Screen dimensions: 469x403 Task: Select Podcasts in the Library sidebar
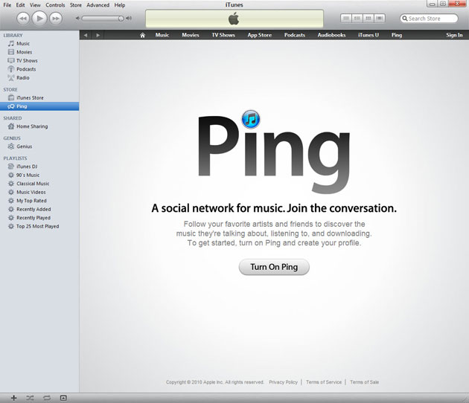(x=26, y=69)
